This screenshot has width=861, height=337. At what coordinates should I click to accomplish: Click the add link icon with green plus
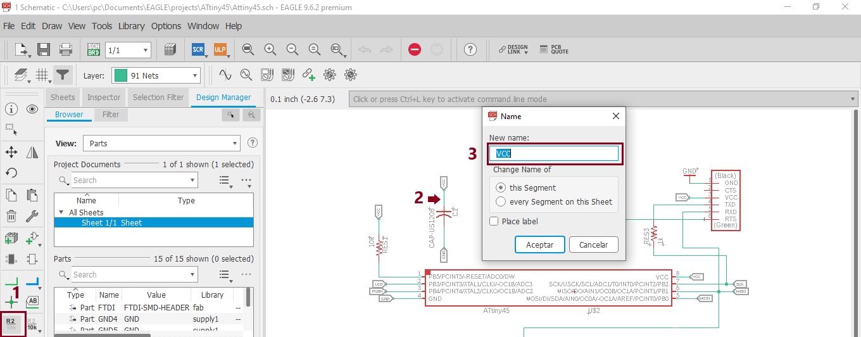click(x=308, y=75)
